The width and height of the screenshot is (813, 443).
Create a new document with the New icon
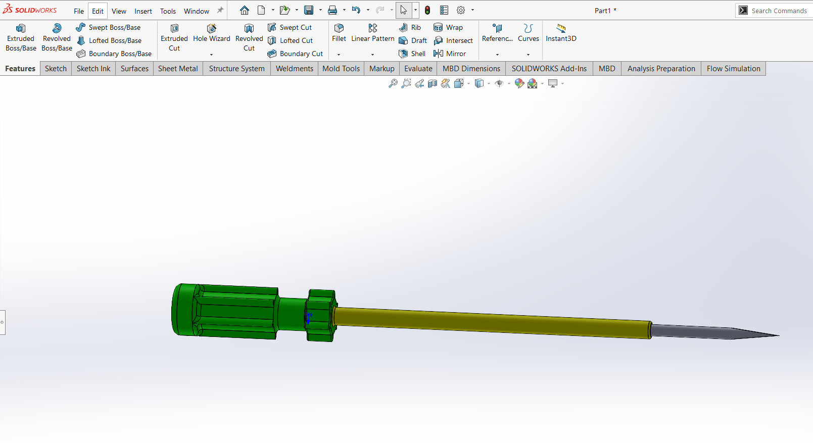pyautogui.click(x=261, y=10)
